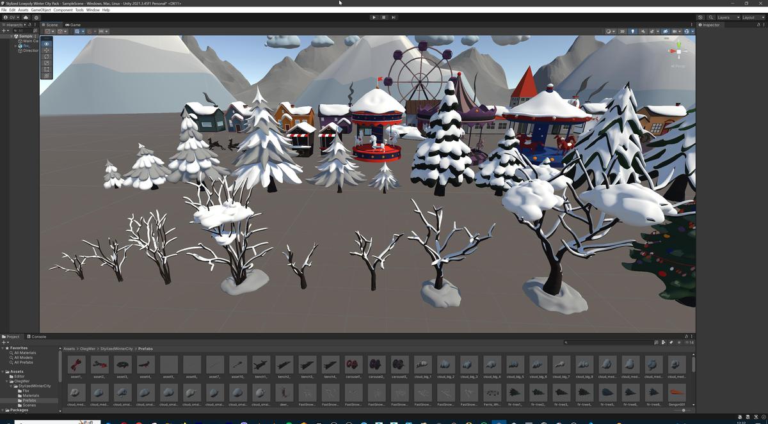Viewport: 768px width, 424px height.
Task: Open the draw mode shading dropdown
Action: click(x=610, y=31)
